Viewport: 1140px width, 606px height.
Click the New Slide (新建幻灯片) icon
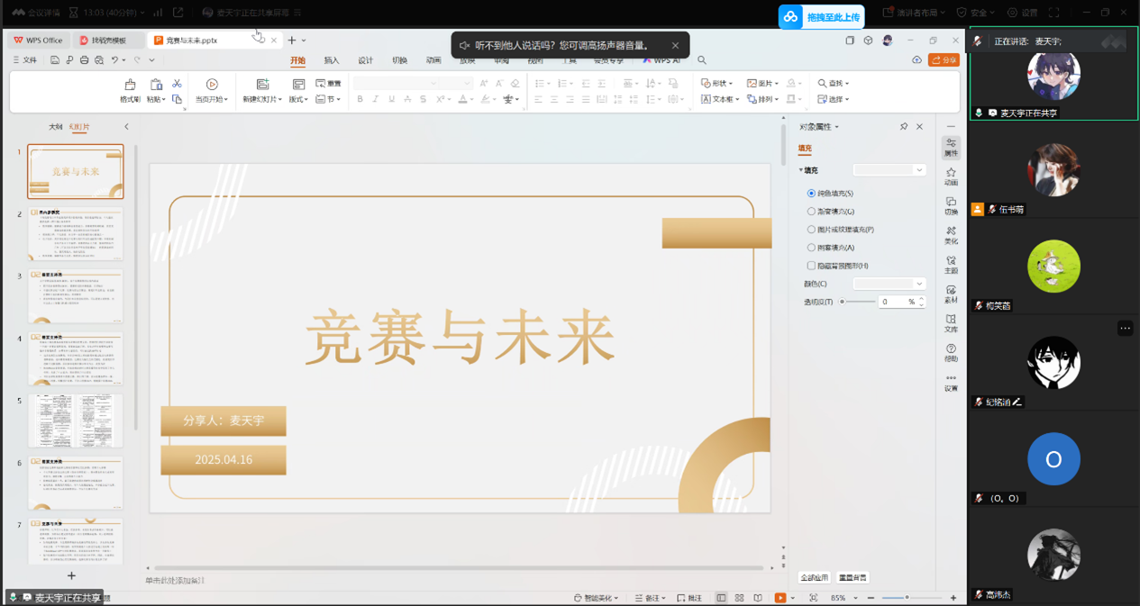(262, 85)
